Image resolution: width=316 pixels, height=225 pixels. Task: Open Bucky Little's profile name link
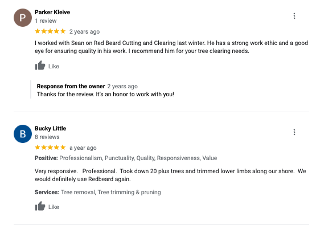[50, 128]
